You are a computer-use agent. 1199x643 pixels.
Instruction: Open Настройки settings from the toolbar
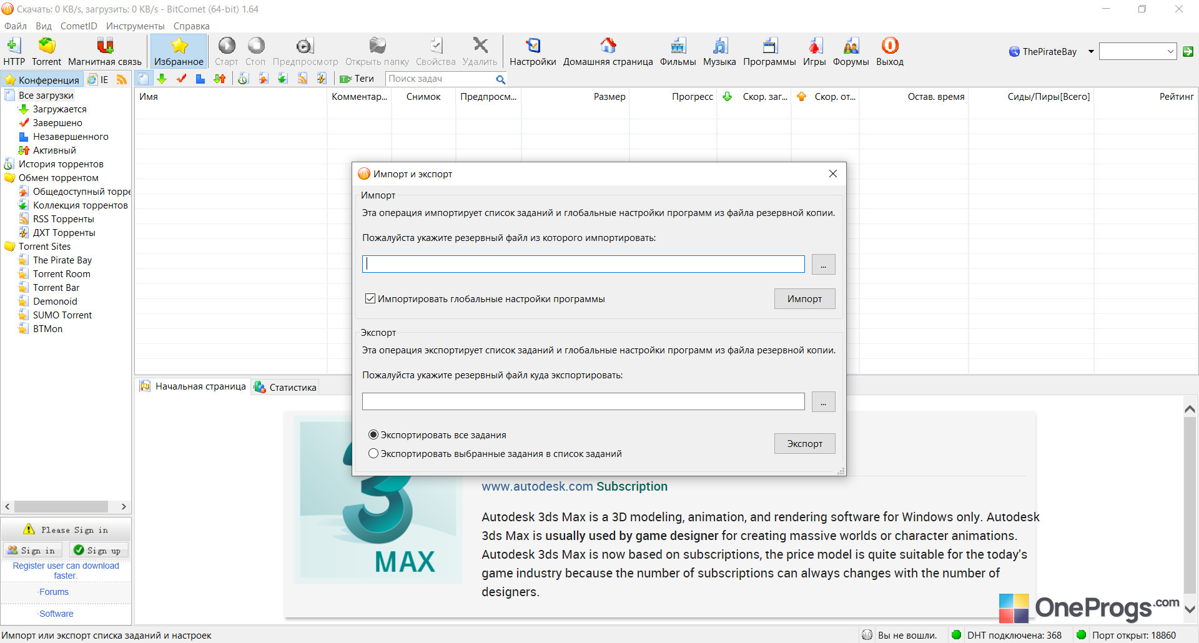[533, 51]
